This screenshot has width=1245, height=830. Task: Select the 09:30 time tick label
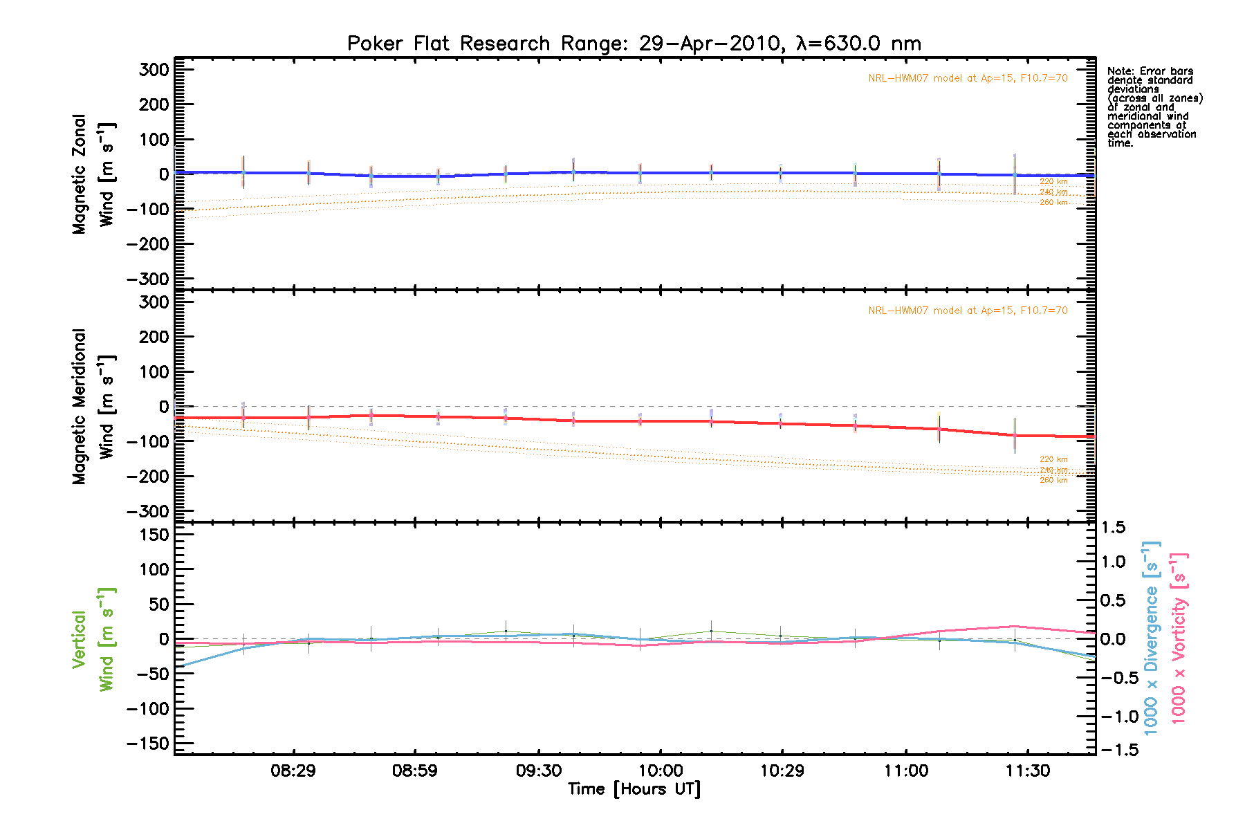538,771
